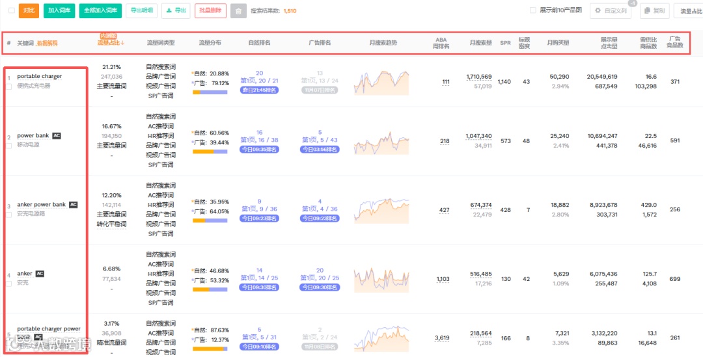This screenshot has width=703, height=357.
Task: Click the 导出明细 button
Action: click(142, 11)
